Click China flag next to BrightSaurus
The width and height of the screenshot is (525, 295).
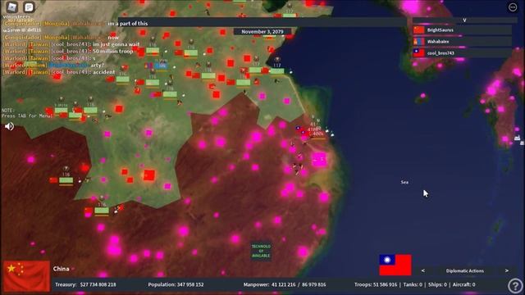[418, 30]
